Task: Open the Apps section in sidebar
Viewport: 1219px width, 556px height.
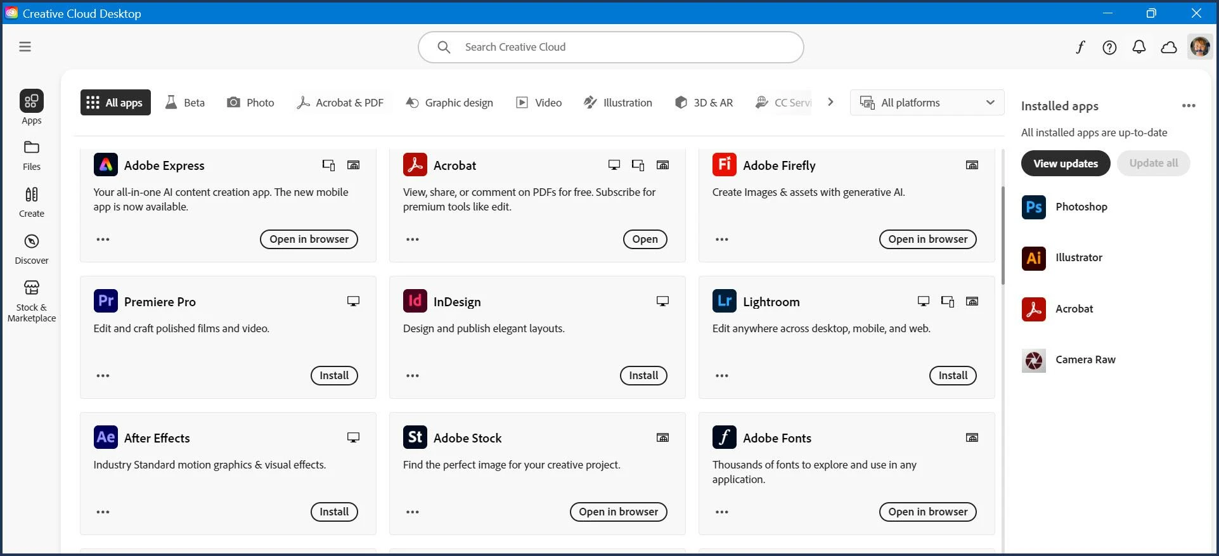Action: 31,107
